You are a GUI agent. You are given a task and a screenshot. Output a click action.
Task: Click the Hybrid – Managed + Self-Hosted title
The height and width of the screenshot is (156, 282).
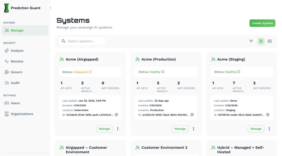[241, 150]
